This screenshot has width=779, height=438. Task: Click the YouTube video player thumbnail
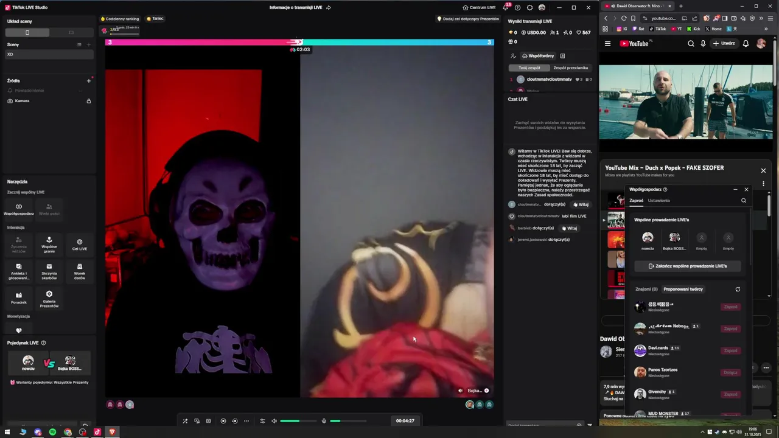686,103
